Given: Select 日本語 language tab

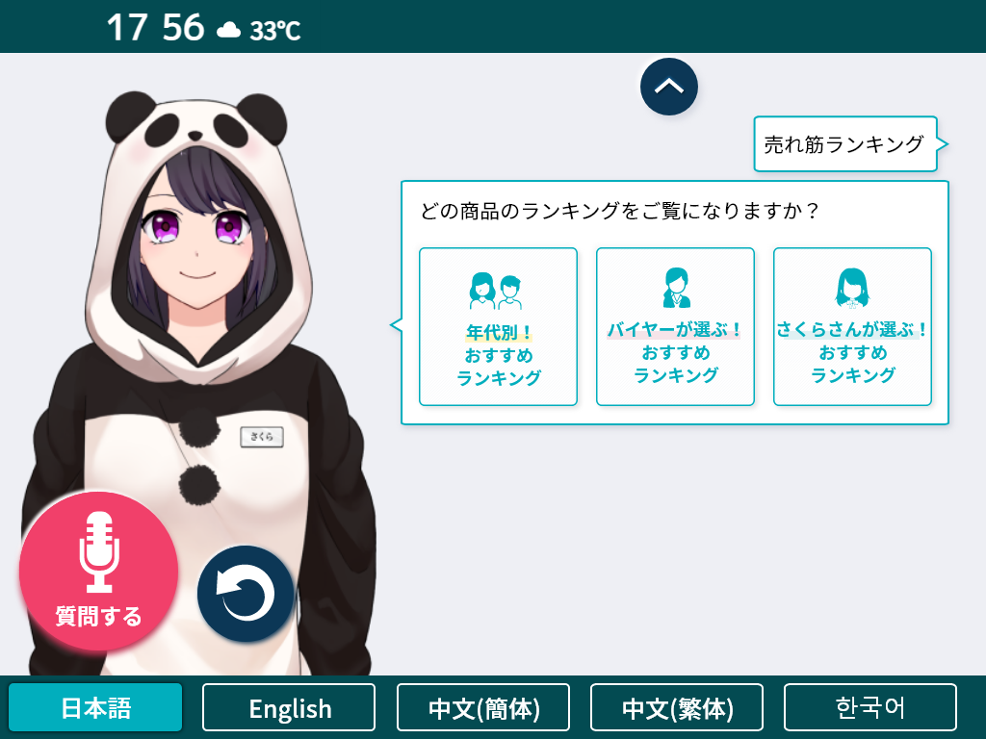Looking at the screenshot, I should (x=95, y=707).
